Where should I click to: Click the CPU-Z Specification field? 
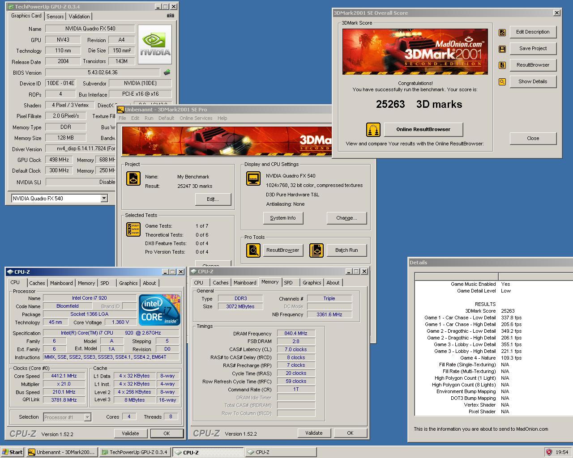(111, 333)
